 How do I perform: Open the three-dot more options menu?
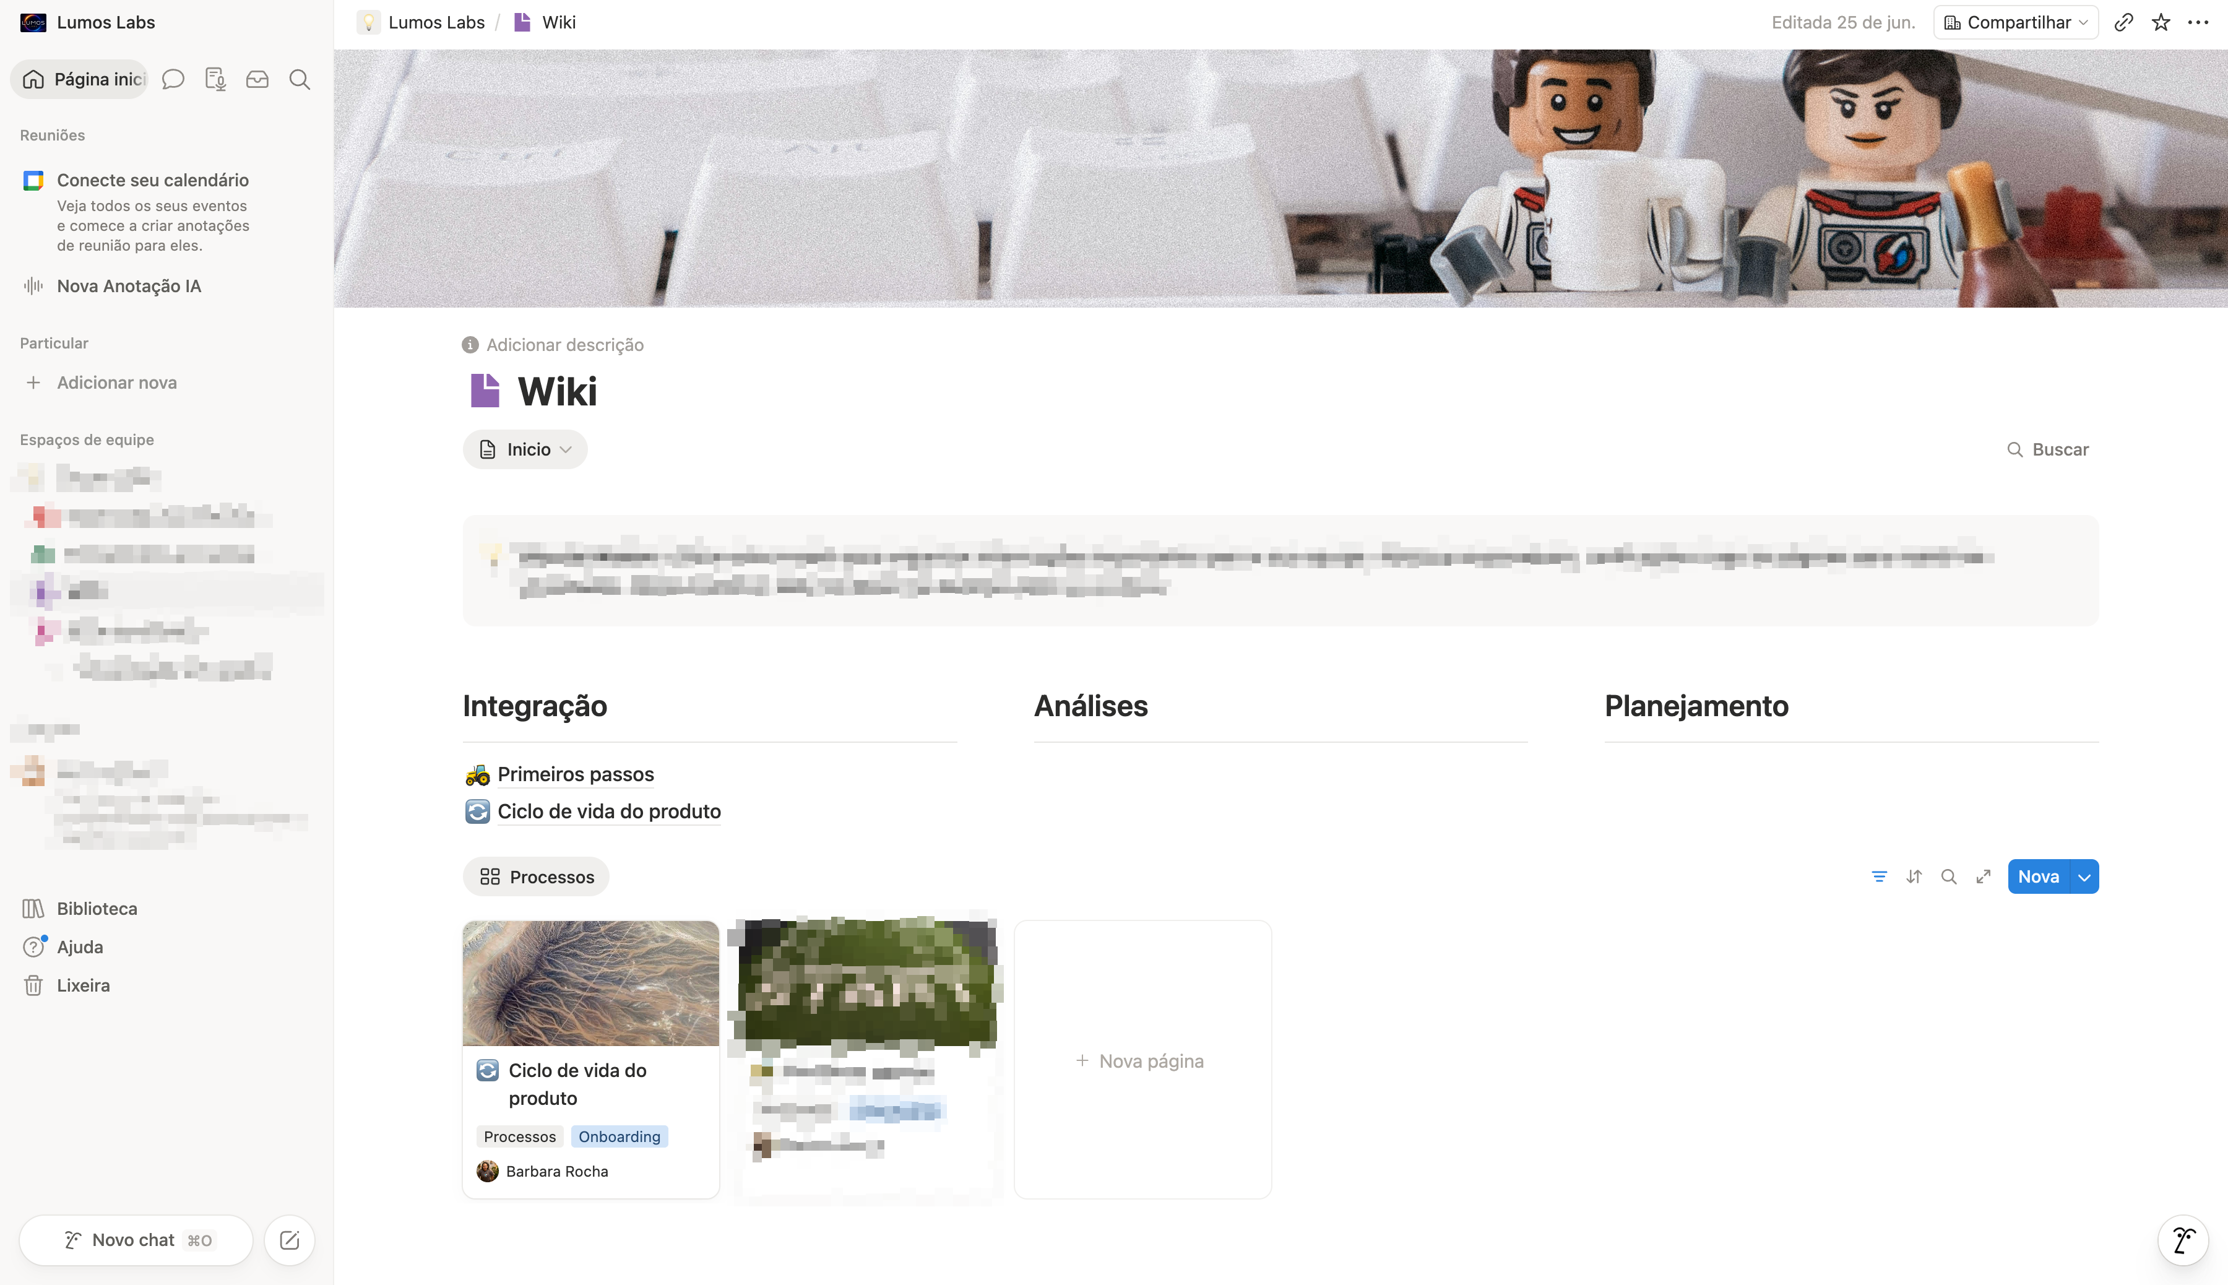pos(2198,22)
